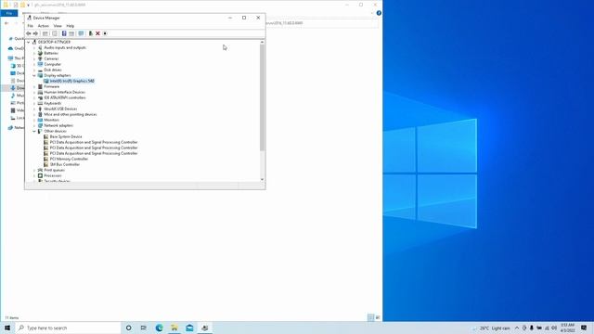Open the notification center icon in tray
Screen dimensions: 594x334
pyautogui.click(x=584, y=328)
